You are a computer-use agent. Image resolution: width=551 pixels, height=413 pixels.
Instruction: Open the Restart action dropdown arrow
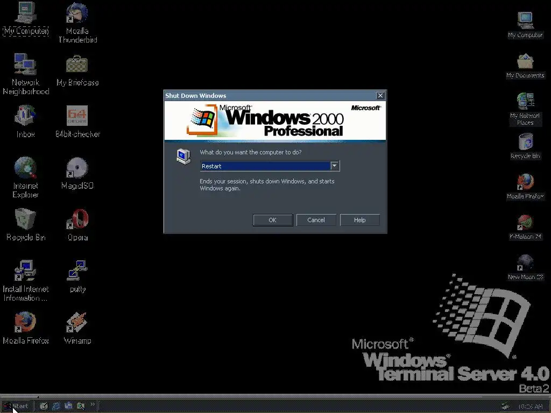point(335,166)
